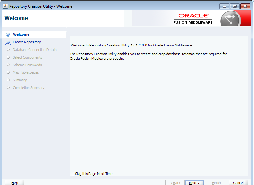Screen dimensions: 254x185
Task: Click the Java icon in the title bar
Action: tap(5, 6)
